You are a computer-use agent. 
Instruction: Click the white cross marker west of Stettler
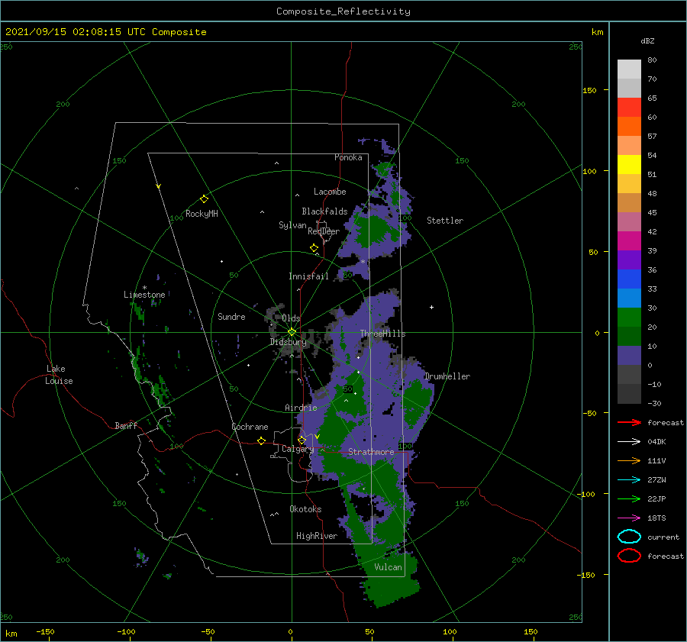pos(431,307)
